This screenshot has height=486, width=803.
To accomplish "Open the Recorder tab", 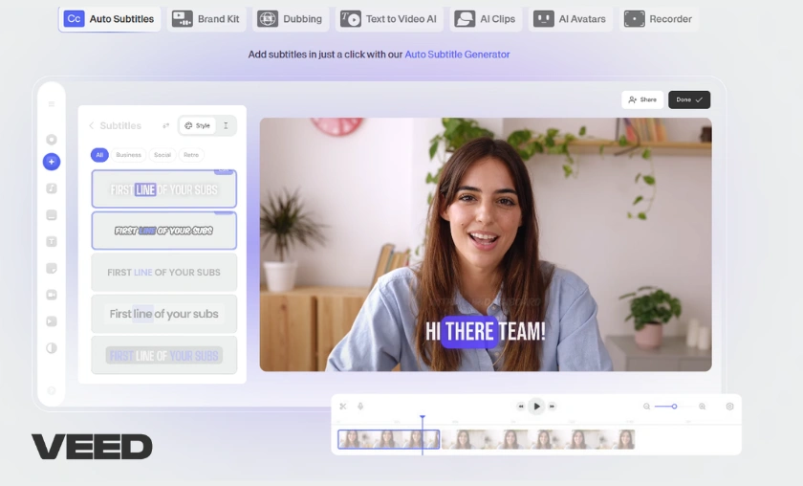I will point(658,19).
